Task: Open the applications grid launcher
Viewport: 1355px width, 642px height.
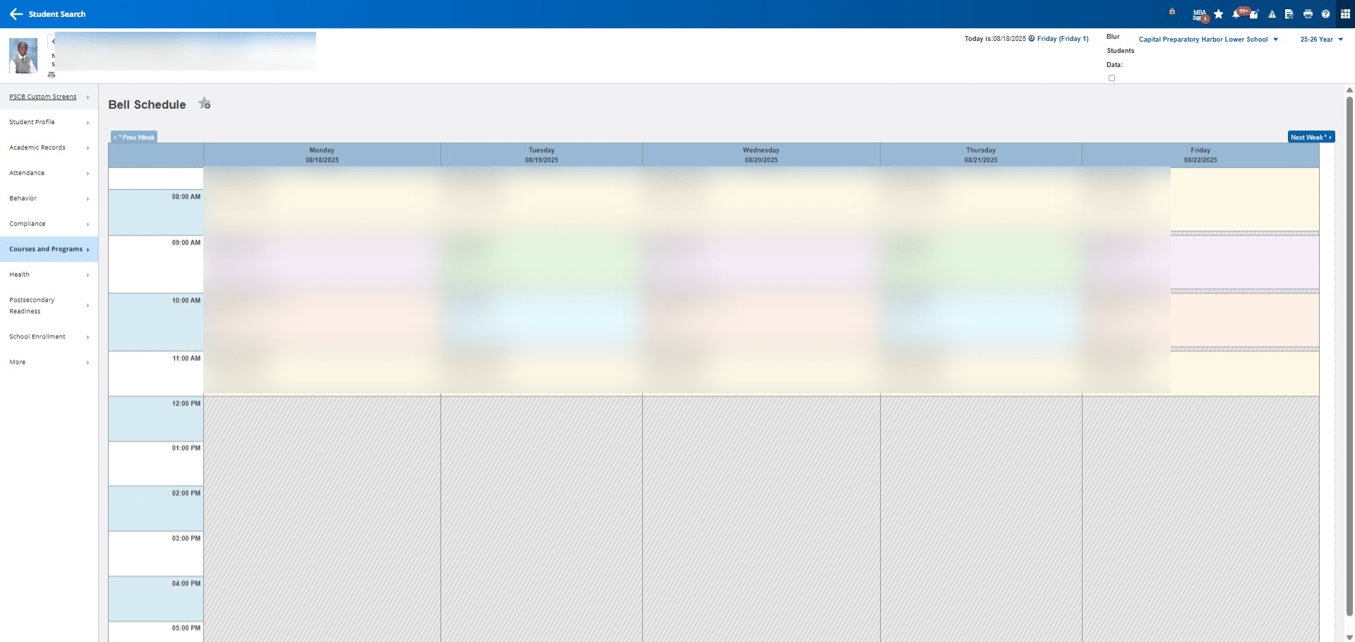Action: pos(1345,14)
